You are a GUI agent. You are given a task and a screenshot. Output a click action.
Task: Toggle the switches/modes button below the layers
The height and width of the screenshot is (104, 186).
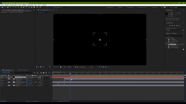pos(32,101)
